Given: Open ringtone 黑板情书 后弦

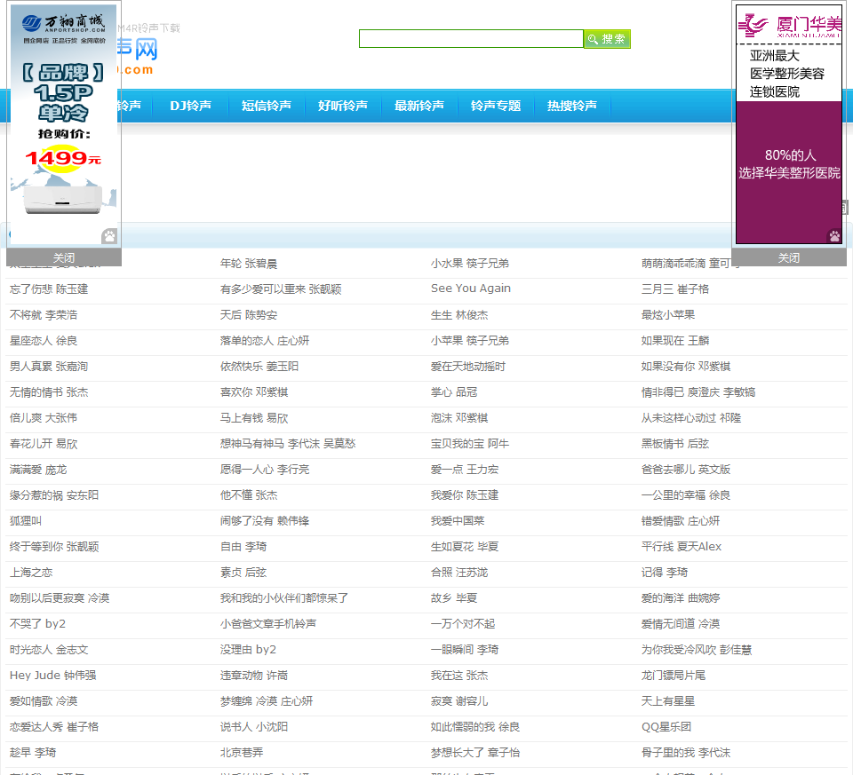Looking at the screenshot, I should (675, 444).
